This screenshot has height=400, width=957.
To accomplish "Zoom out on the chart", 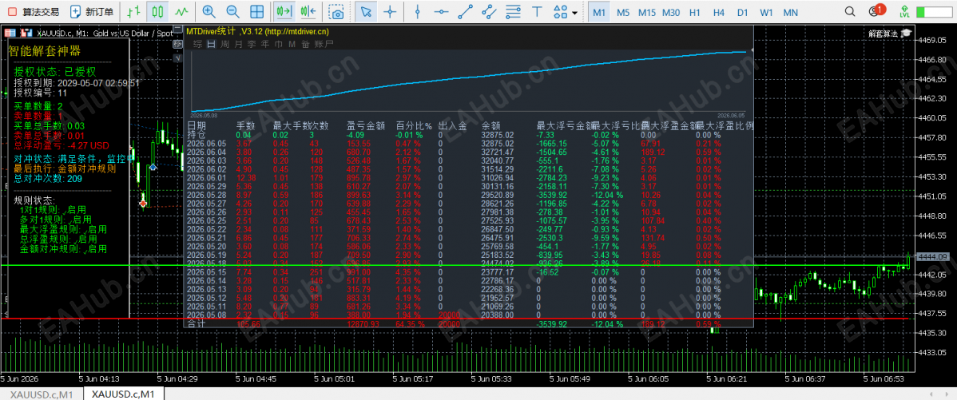I will [232, 12].
